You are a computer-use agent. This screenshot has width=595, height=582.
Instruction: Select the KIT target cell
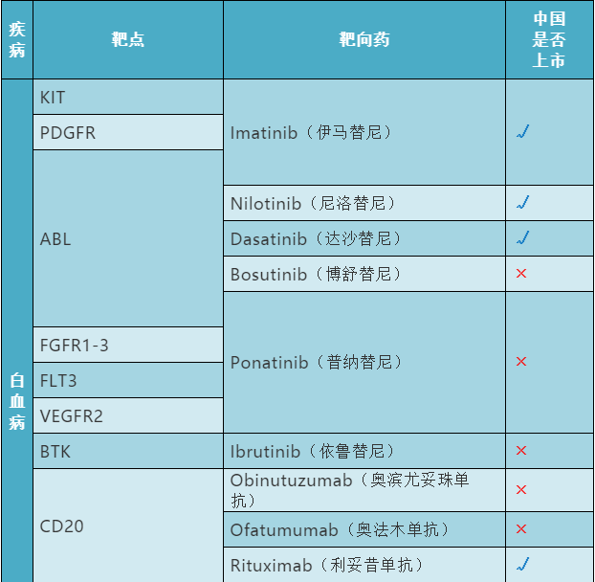pos(54,98)
